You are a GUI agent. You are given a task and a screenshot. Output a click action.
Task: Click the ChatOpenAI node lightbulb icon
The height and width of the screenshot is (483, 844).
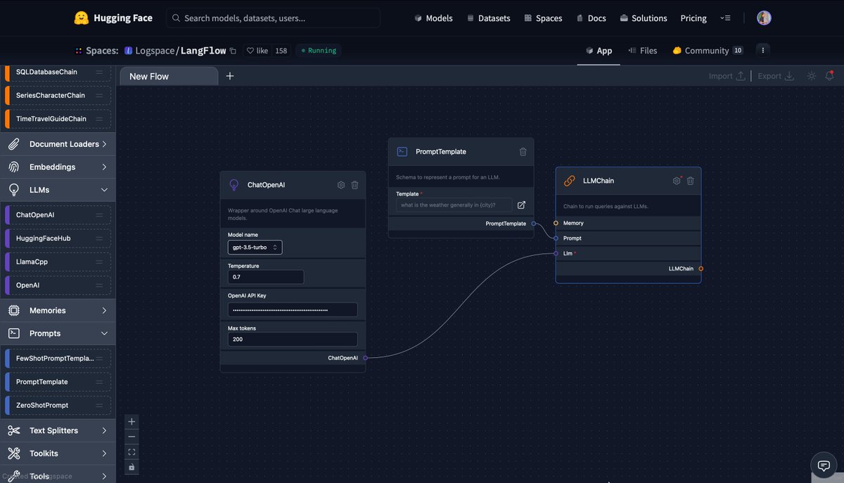coord(234,185)
